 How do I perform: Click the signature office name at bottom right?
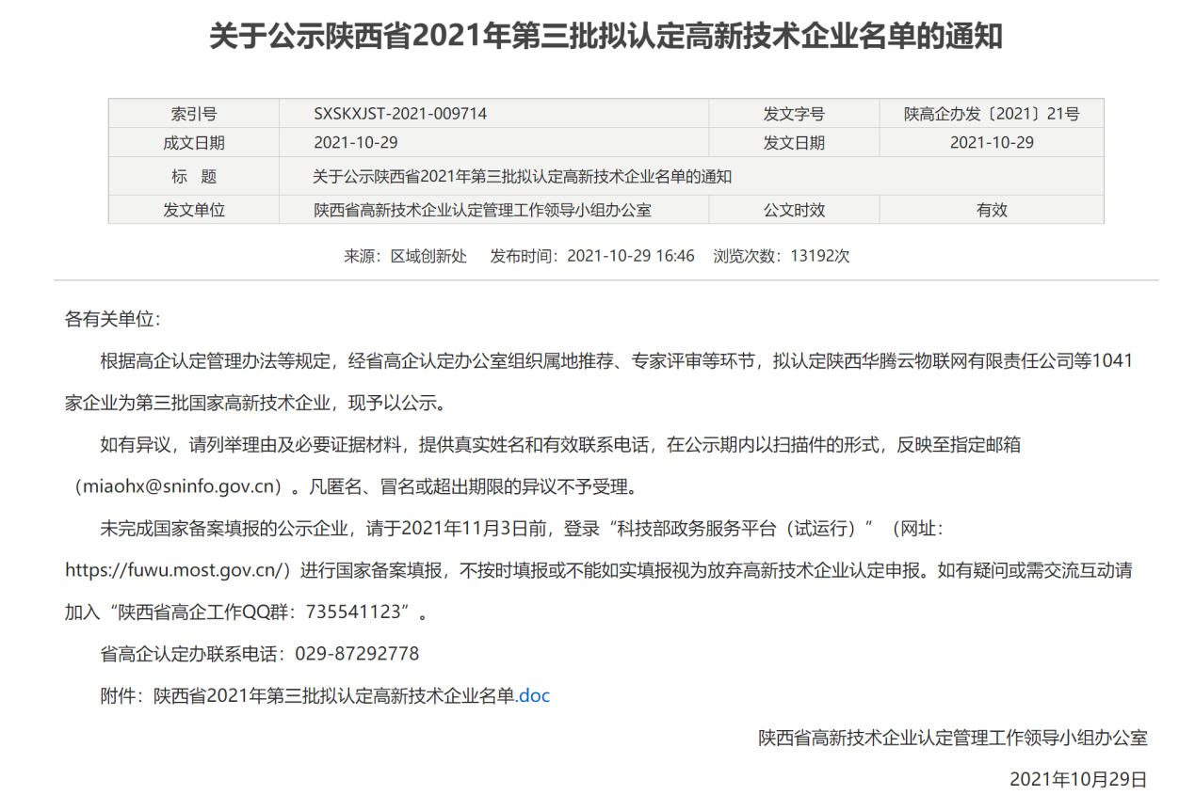tap(953, 738)
